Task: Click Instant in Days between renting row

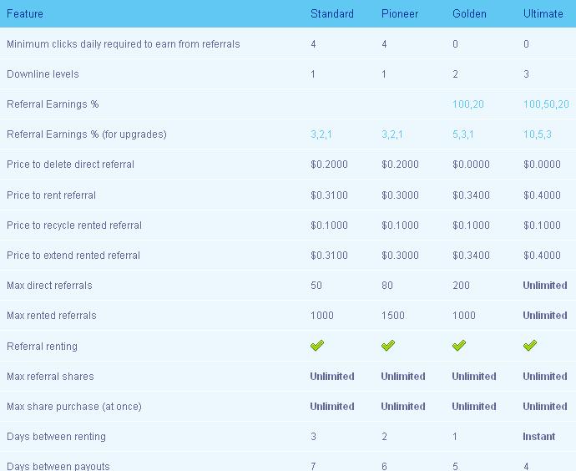Action: click(539, 437)
